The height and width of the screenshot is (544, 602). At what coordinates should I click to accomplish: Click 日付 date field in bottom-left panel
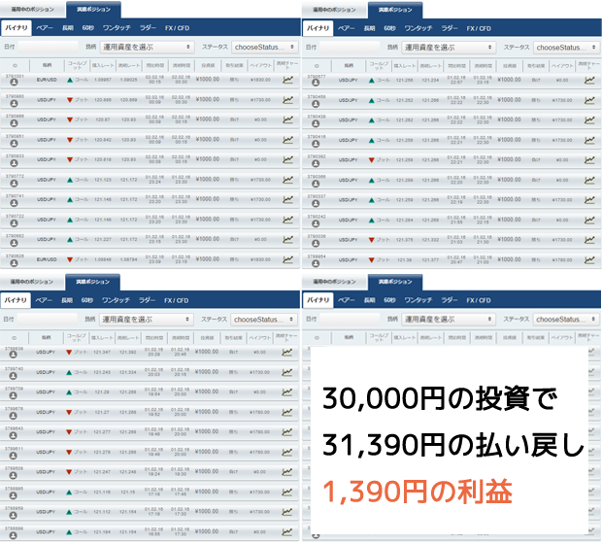coord(47,320)
